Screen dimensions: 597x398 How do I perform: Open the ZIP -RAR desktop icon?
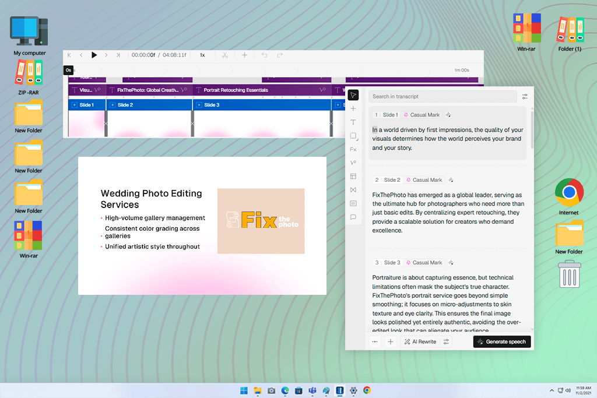click(x=29, y=78)
